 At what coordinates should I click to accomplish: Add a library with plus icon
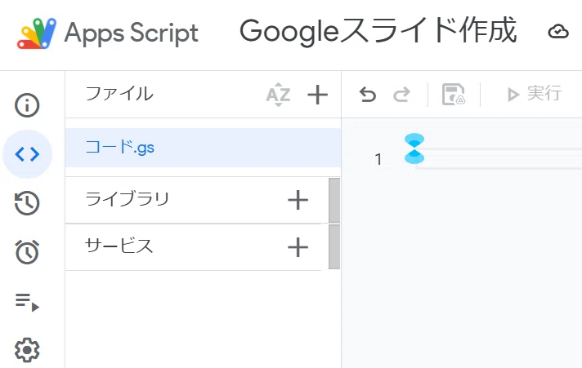click(298, 200)
